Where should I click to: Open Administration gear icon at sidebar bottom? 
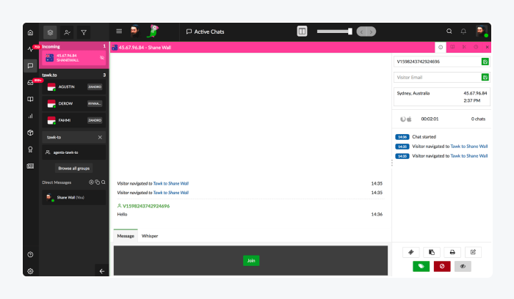(x=31, y=271)
